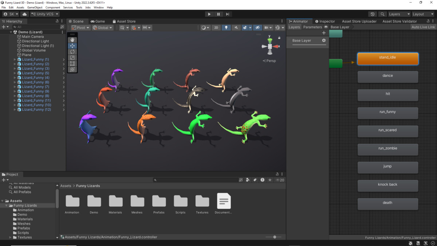The width and height of the screenshot is (437, 246).
Task: Open Search by Label filter in Project
Action: (255, 180)
